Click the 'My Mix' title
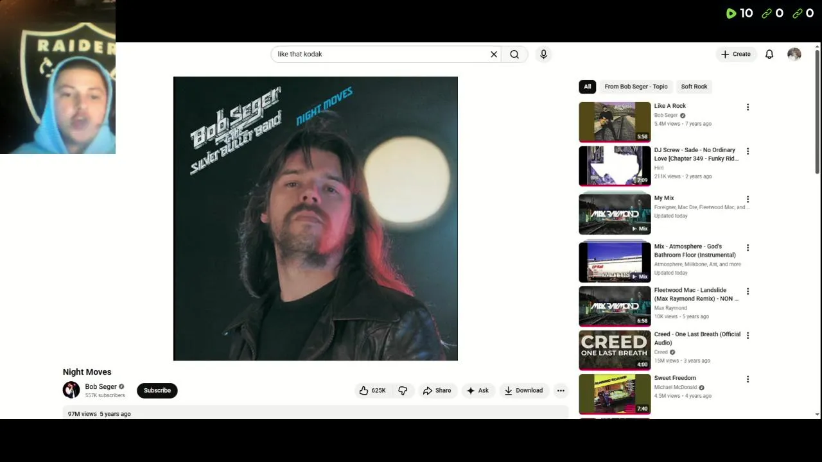 point(664,198)
